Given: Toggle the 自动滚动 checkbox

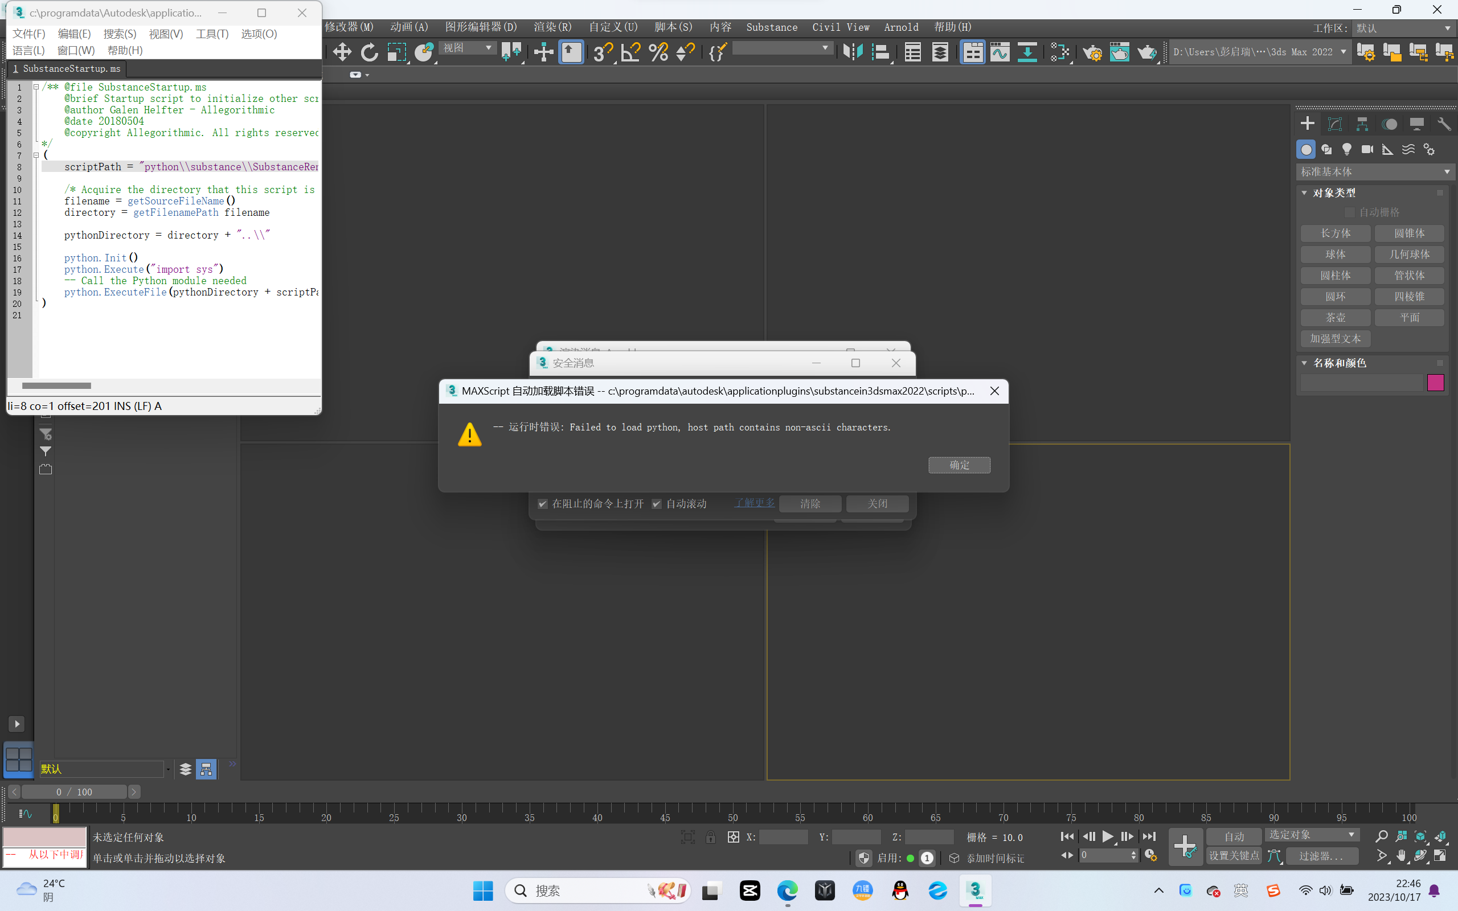Looking at the screenshot, I should 657,504.
